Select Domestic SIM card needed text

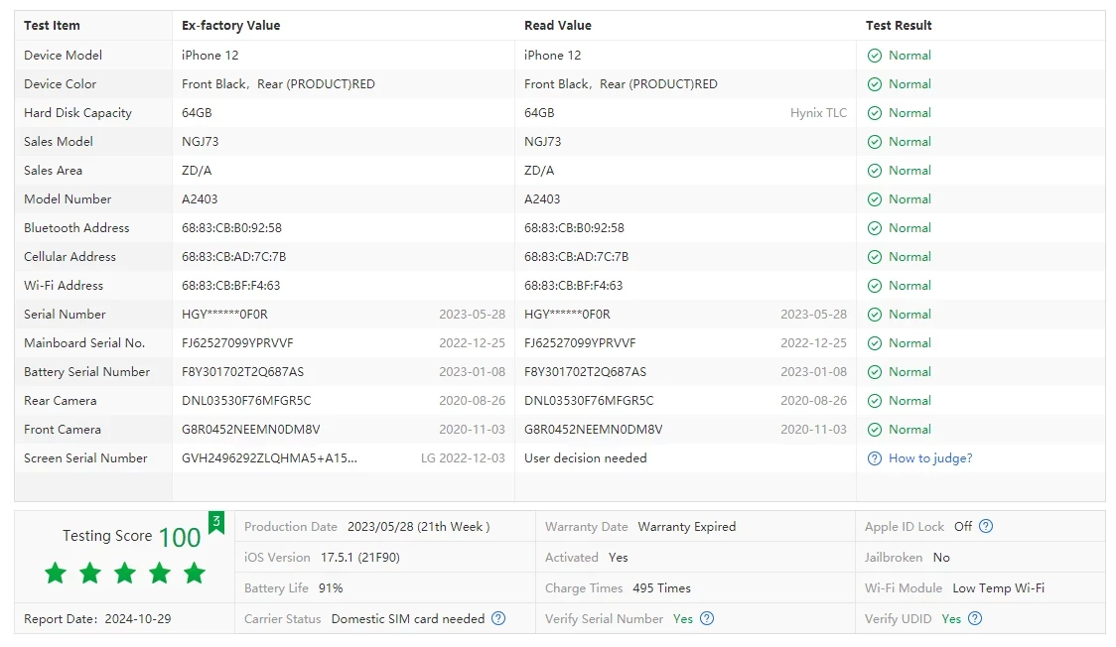[408, 619]
